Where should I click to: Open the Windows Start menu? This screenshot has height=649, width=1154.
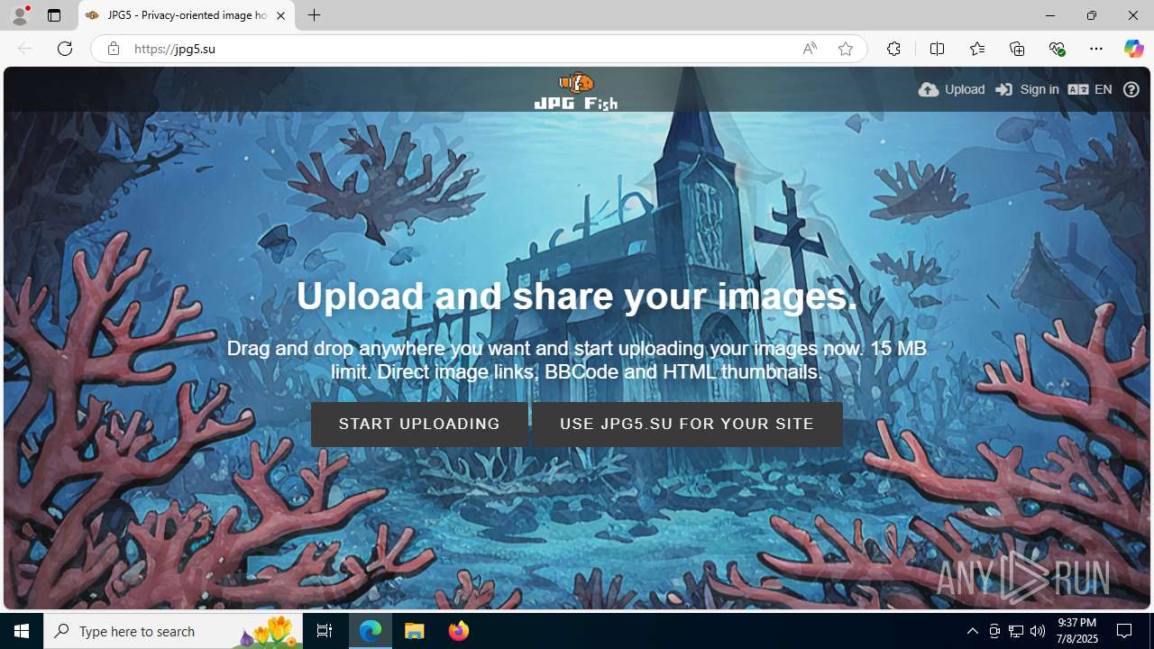[22, 631]
